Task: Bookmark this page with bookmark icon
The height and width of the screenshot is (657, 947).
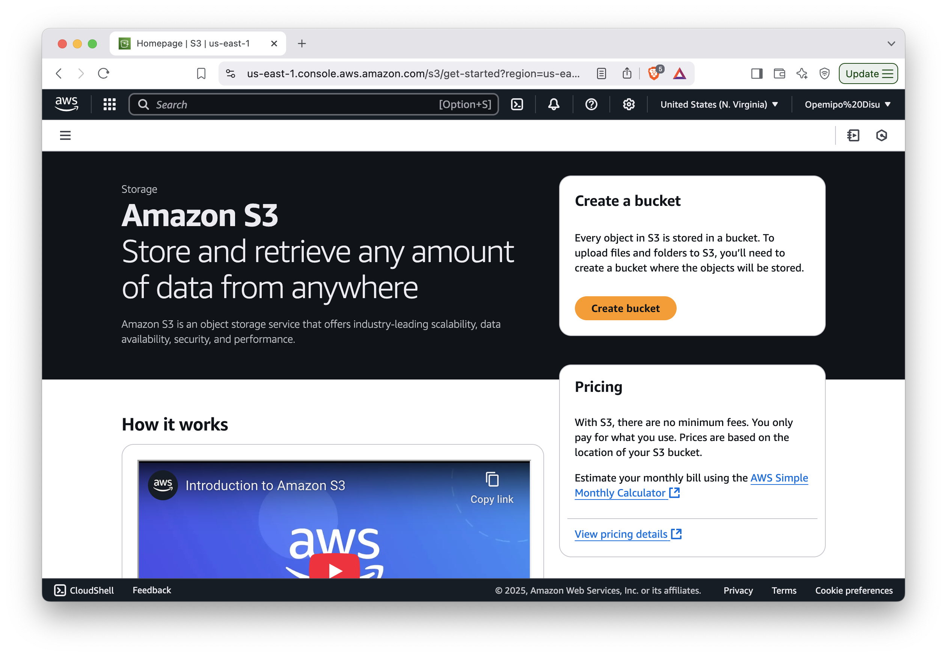Action: click(201, 73)
